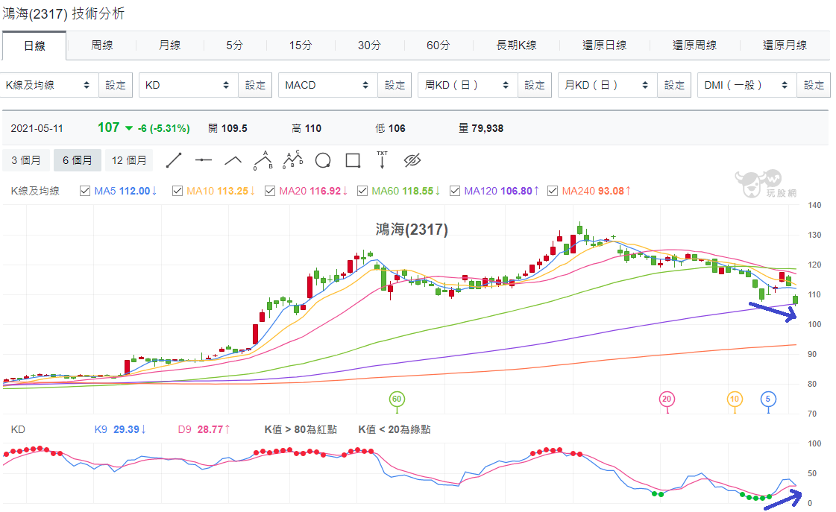The width and height of the screenshot is (836, 512).
Task: Click the 設定 button next to KD
Action: pyautogui.click(x=255, y=85)
